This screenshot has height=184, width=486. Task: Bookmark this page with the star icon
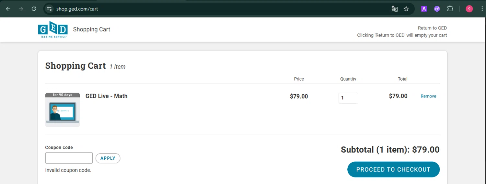pos(406,9)
